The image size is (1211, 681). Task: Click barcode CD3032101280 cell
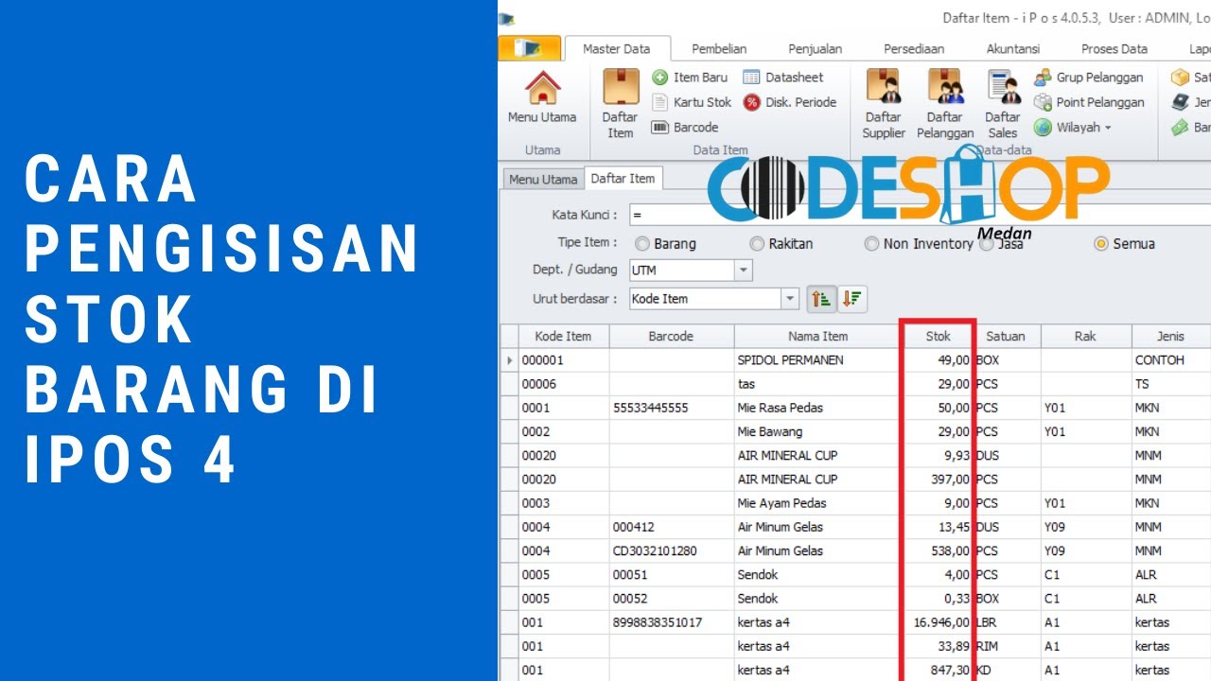pyautogui.click(x=672, y=550)
